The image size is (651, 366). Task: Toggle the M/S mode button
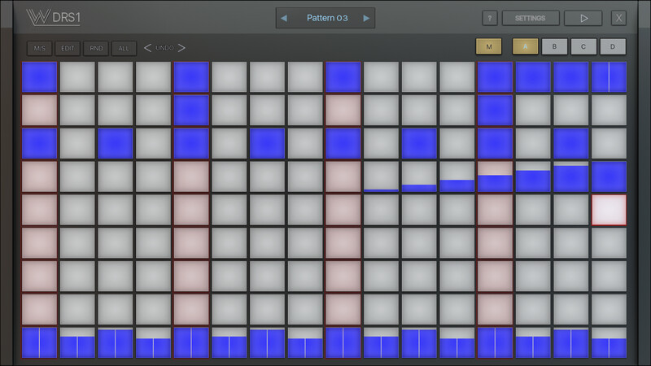39,48
